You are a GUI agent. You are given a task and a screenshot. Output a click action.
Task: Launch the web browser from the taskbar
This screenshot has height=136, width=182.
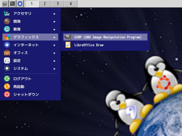(x=20, y=4)
